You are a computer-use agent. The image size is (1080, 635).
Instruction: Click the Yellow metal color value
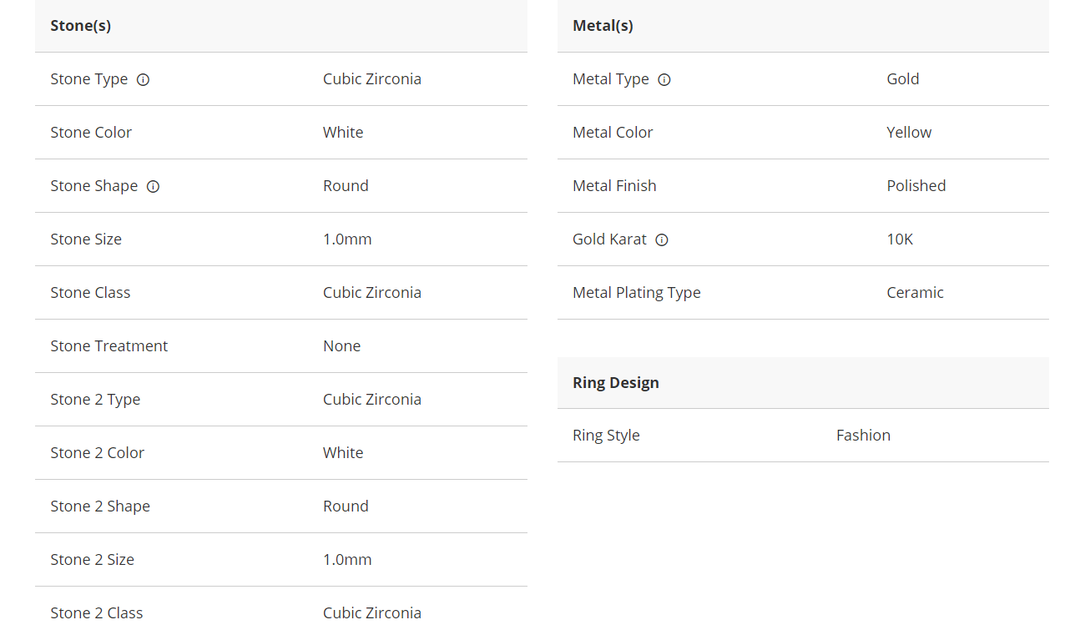click(909, 133)
